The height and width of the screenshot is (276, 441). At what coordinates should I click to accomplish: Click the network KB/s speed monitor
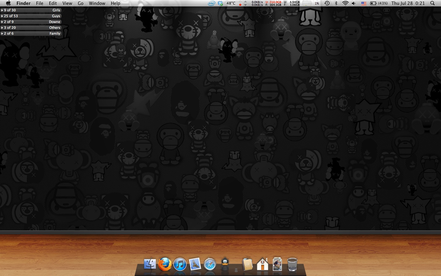point(257,3)
